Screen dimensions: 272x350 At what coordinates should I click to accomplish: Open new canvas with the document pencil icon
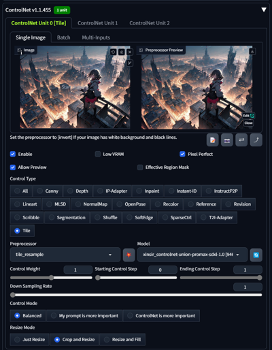[x=212, y=140]
